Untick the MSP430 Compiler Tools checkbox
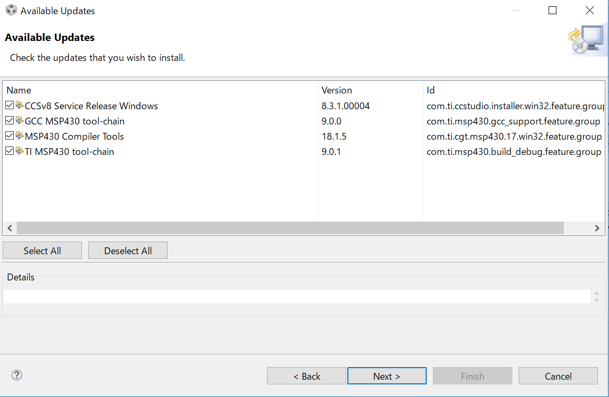609x397 pixels. click(9, 136)
